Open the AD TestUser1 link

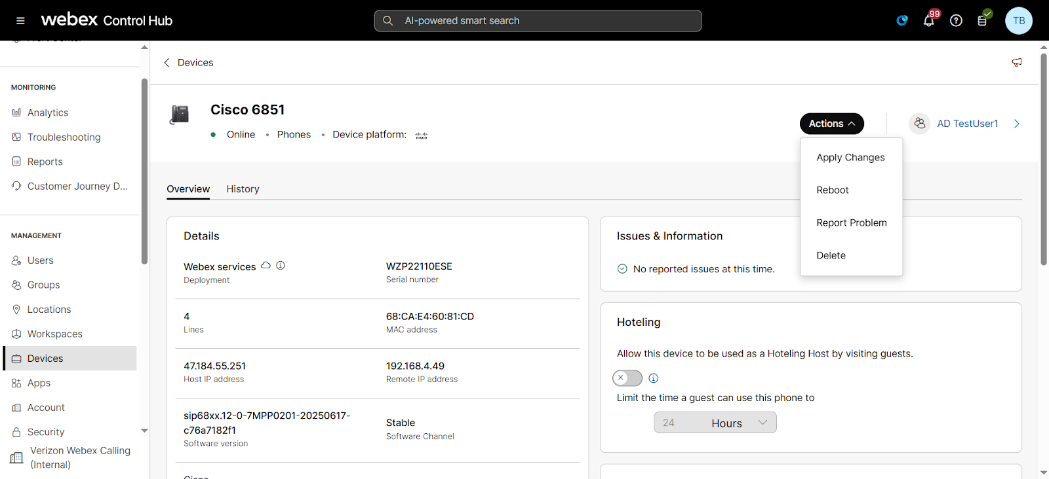coord(968,124)
